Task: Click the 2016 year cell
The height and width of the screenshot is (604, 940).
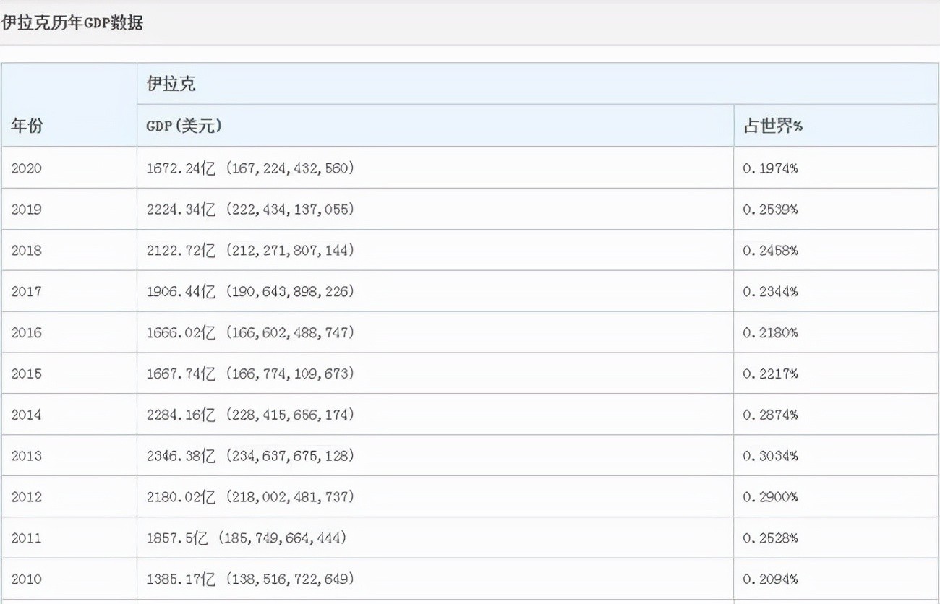Action: (27, 333)
